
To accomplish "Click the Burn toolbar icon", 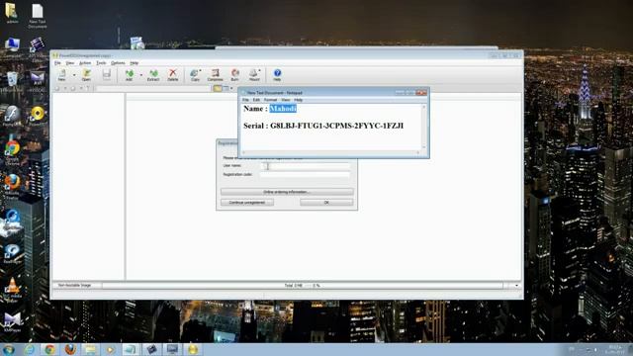I will (x=235, y=75).
